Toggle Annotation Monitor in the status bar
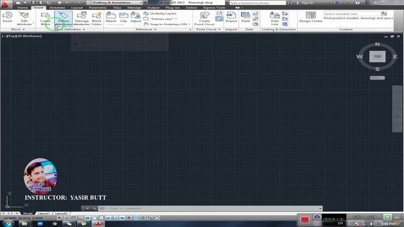The height and width of the screenshot is (227, 404). pos(157,218)
